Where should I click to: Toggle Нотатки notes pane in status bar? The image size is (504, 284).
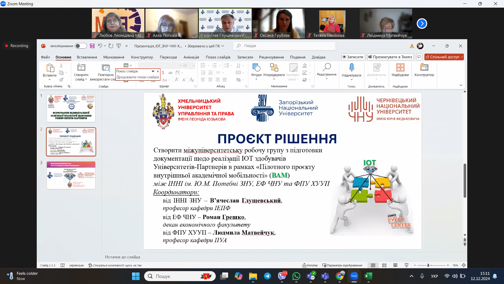coord(310,265)
